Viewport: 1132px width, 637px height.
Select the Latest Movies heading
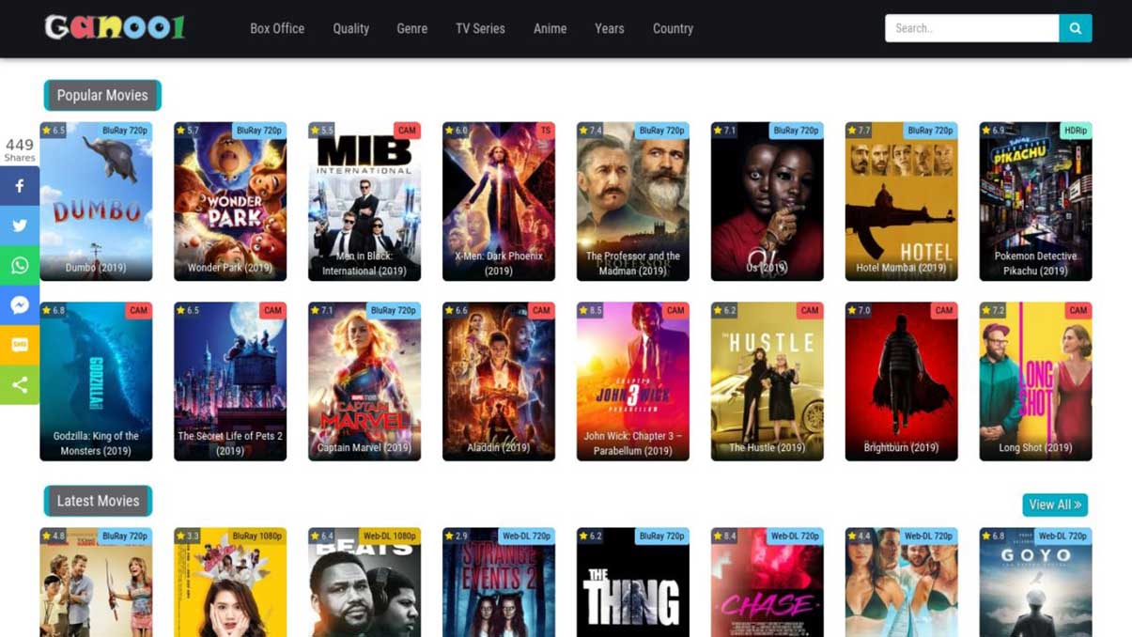98,501
